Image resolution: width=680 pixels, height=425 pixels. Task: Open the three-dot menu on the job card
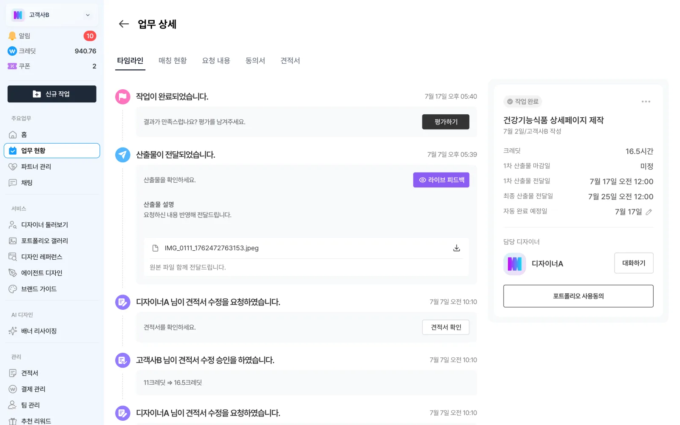click(x=646, y=102)
